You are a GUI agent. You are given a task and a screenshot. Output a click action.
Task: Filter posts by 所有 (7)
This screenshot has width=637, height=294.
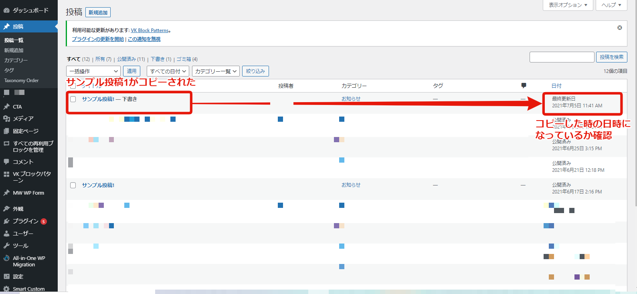pos(103,59)
